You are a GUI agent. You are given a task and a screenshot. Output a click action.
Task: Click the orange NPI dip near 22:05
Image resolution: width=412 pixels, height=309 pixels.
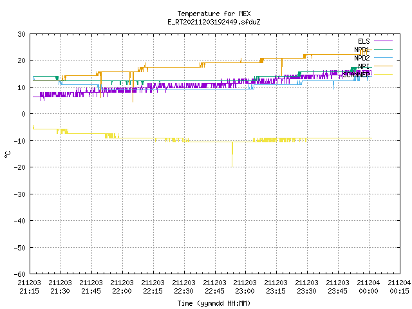tap(133, 88)
